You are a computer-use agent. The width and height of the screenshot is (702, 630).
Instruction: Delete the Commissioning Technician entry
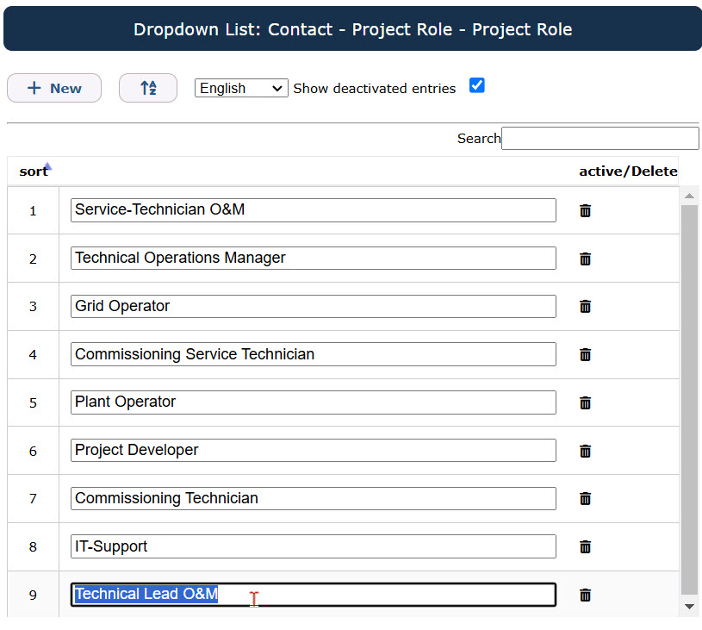point(585,498)
